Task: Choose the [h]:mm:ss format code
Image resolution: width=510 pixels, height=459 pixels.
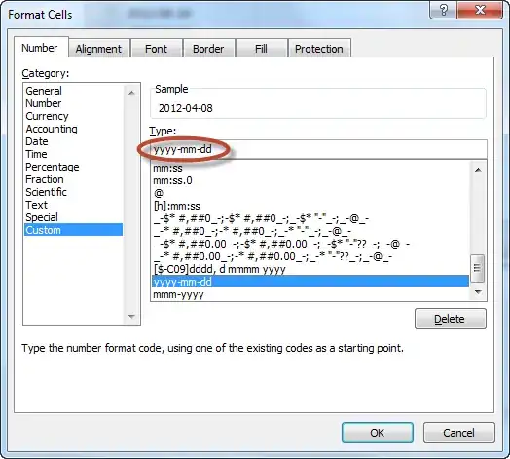Action: pyautogui.click(x=310, y=206)
